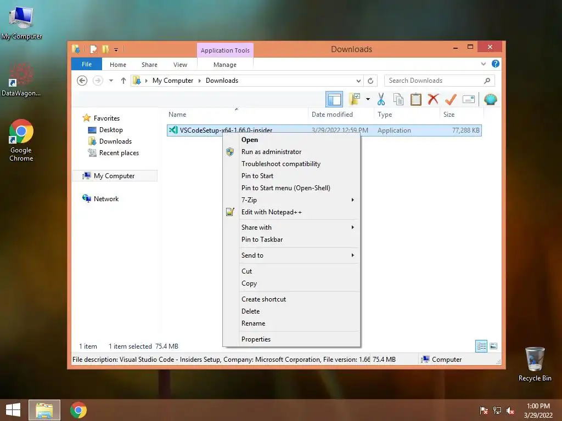Click the orange checkmark toolbar icon

click(x=451, y=99)
